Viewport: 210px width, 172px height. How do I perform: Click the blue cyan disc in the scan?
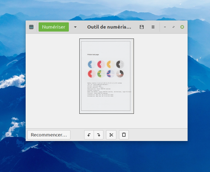point(92,64)
